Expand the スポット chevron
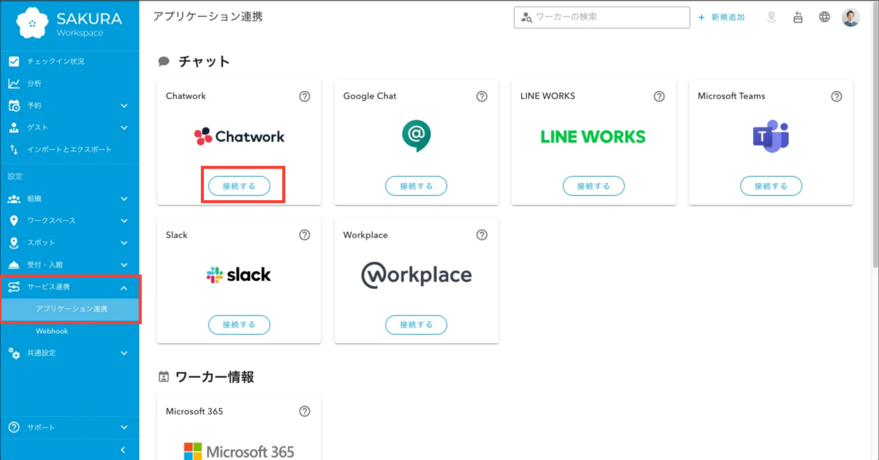Image resolution: width=879 pixels, height=460 pixels. (124, 243)
